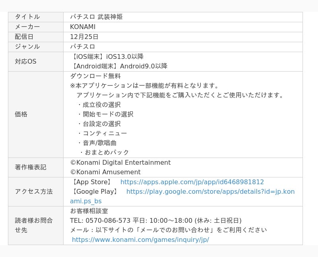Select the iOS13.0以降 requirement line
The height and width of the screenshot is (257, 318).
107,56
